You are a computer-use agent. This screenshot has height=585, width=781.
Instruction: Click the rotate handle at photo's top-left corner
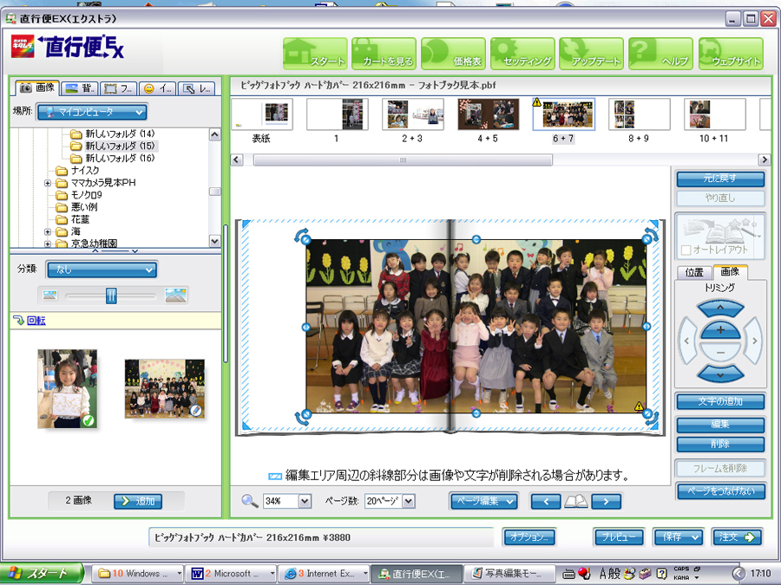pyautogui.click(x=303, y=237)
